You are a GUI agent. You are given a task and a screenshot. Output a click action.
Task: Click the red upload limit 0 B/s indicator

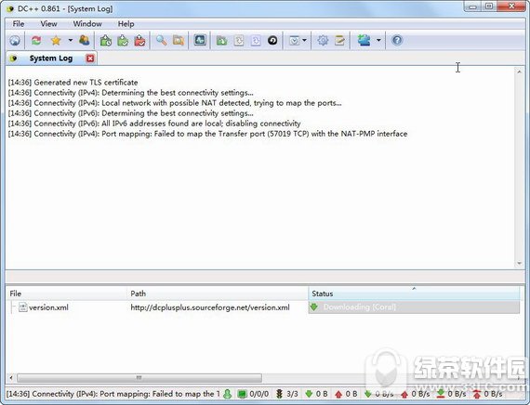[x=487, y=394]
